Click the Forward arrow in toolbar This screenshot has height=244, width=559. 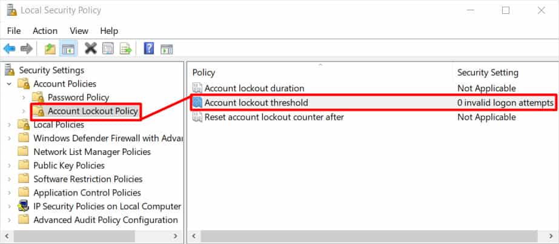pyautogui.click(x=27, y=49)
